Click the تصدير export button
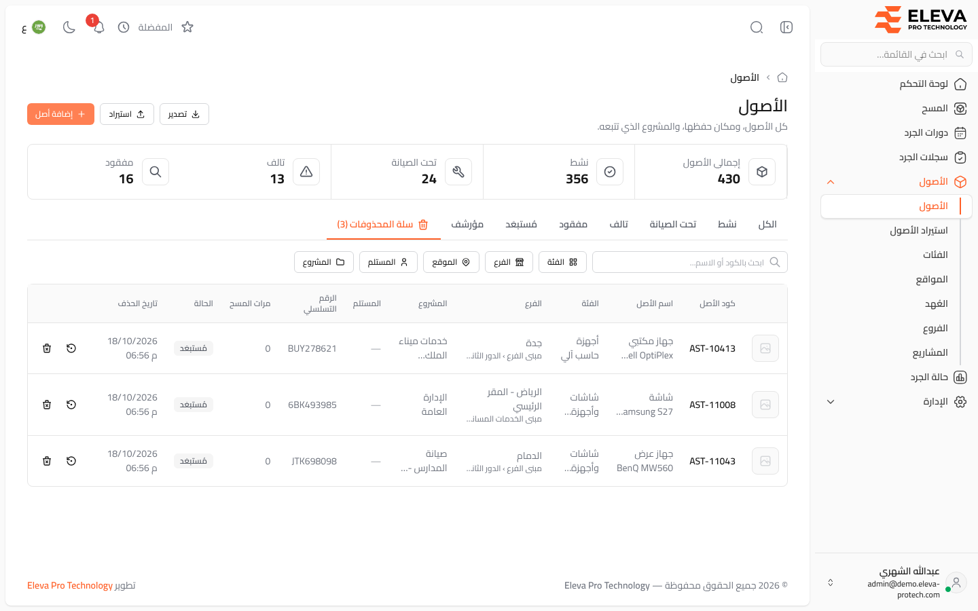Viewport: 978px width, 611px height. click(x=184, y=114)
